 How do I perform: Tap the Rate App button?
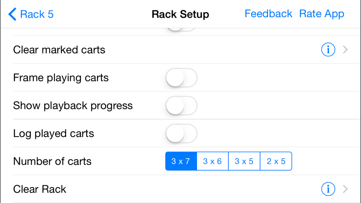(x=322, y=14)
